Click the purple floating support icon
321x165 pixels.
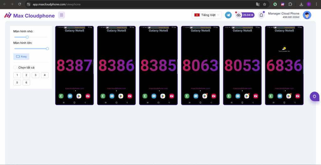point(314,96)
